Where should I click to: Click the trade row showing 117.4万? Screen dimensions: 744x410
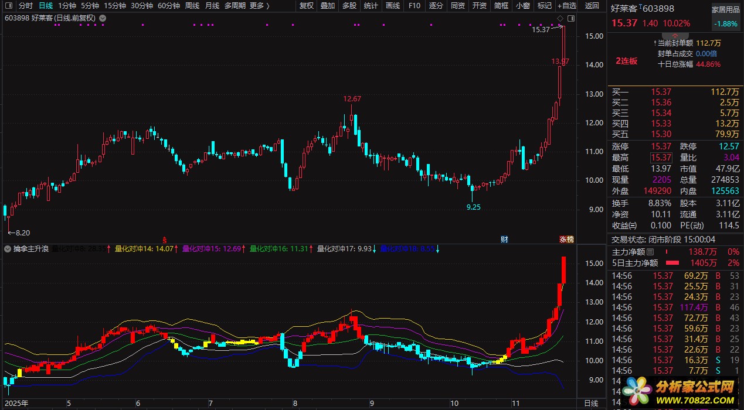click(x=675, y=307)
